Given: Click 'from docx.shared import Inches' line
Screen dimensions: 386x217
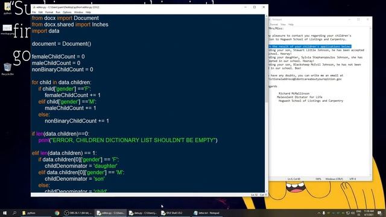Looking at the screenshot, I should (x=70, y=24).
